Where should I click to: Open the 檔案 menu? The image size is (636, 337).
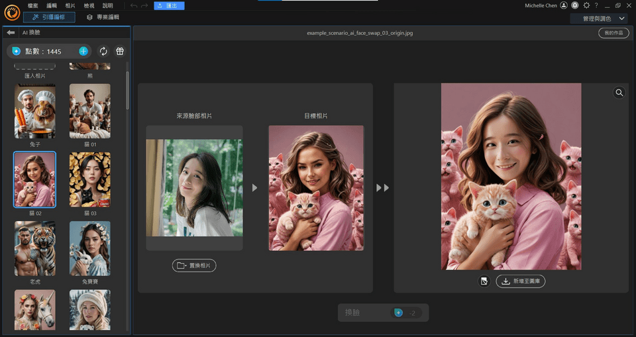[33, 5]
